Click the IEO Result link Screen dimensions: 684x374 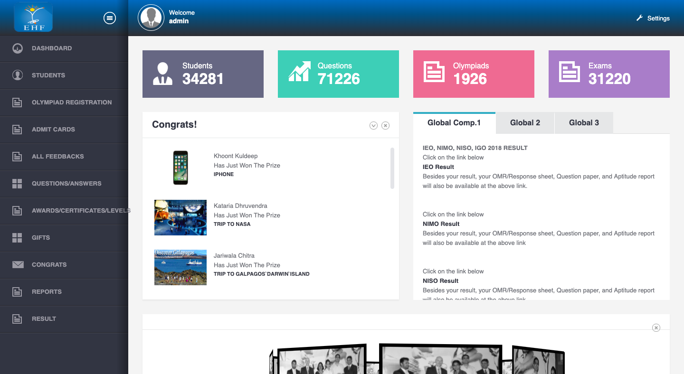pyautogui.click(x=438, y=167)
